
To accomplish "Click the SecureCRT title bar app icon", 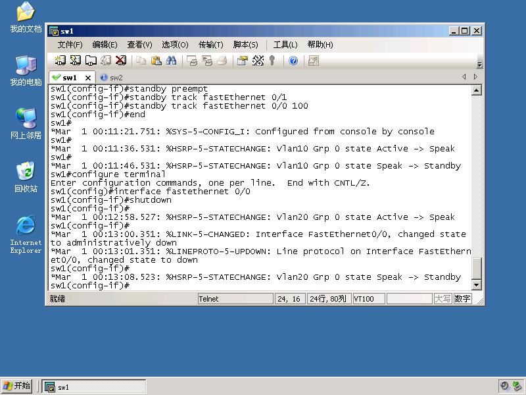I will click(x=54, y=31).
